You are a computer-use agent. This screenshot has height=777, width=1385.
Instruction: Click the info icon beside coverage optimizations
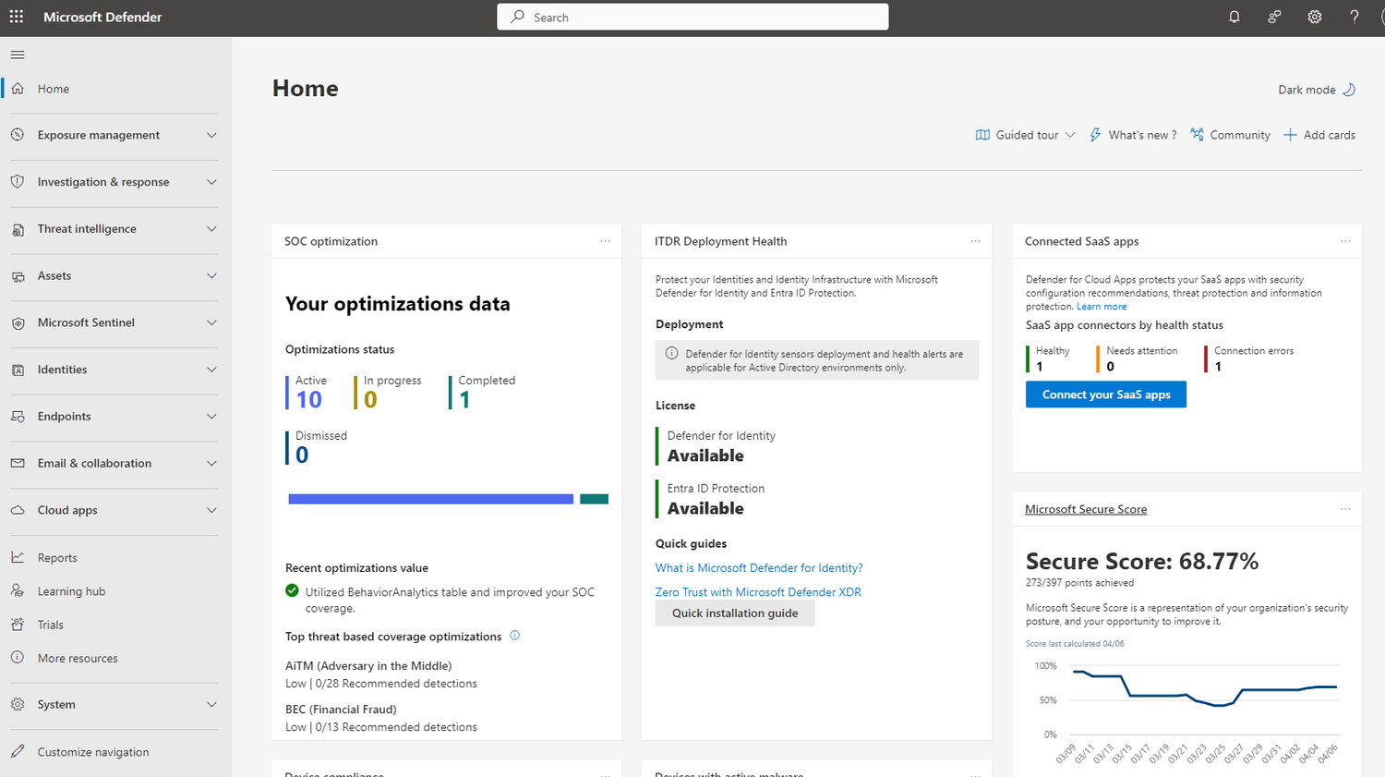click(x=515, y=636)
